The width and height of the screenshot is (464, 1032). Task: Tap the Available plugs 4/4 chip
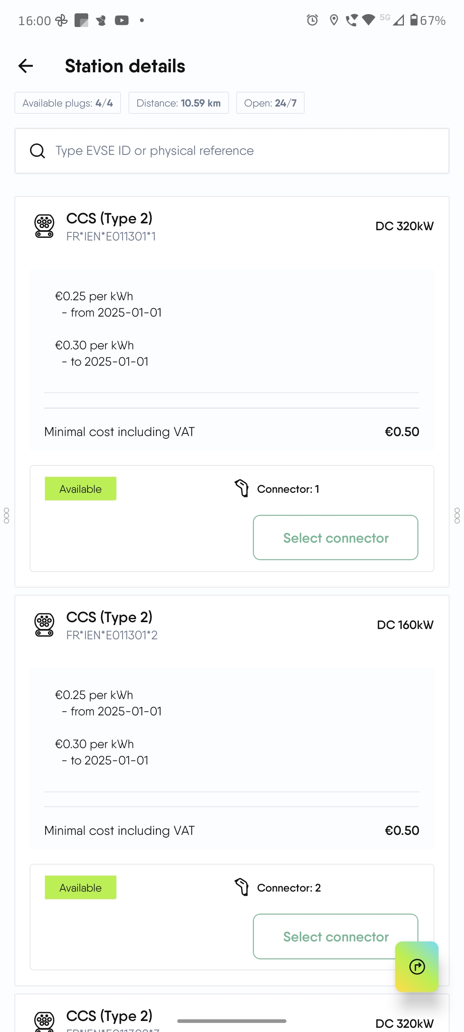[x=68, y=103]
